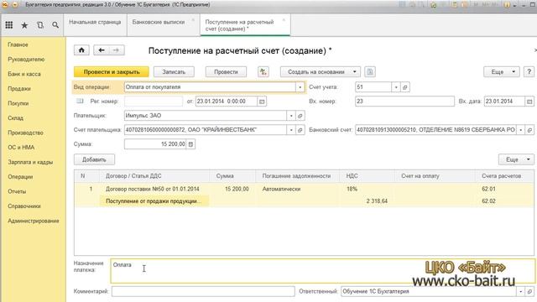537x302 pixels.
Task: Click НДС amount 2 318,64 cell
Action: coord(368,201)
